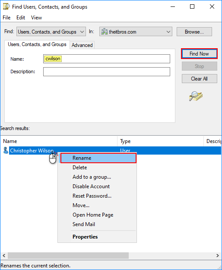222x270 pixels.
Task: Choose Disable Account in context menu
Action: [97, 186]
